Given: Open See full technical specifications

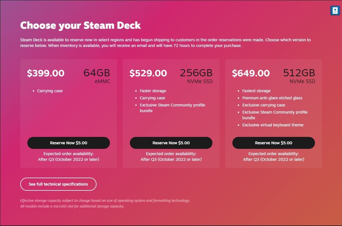Looking at the screenshot, I should [58, 184].
